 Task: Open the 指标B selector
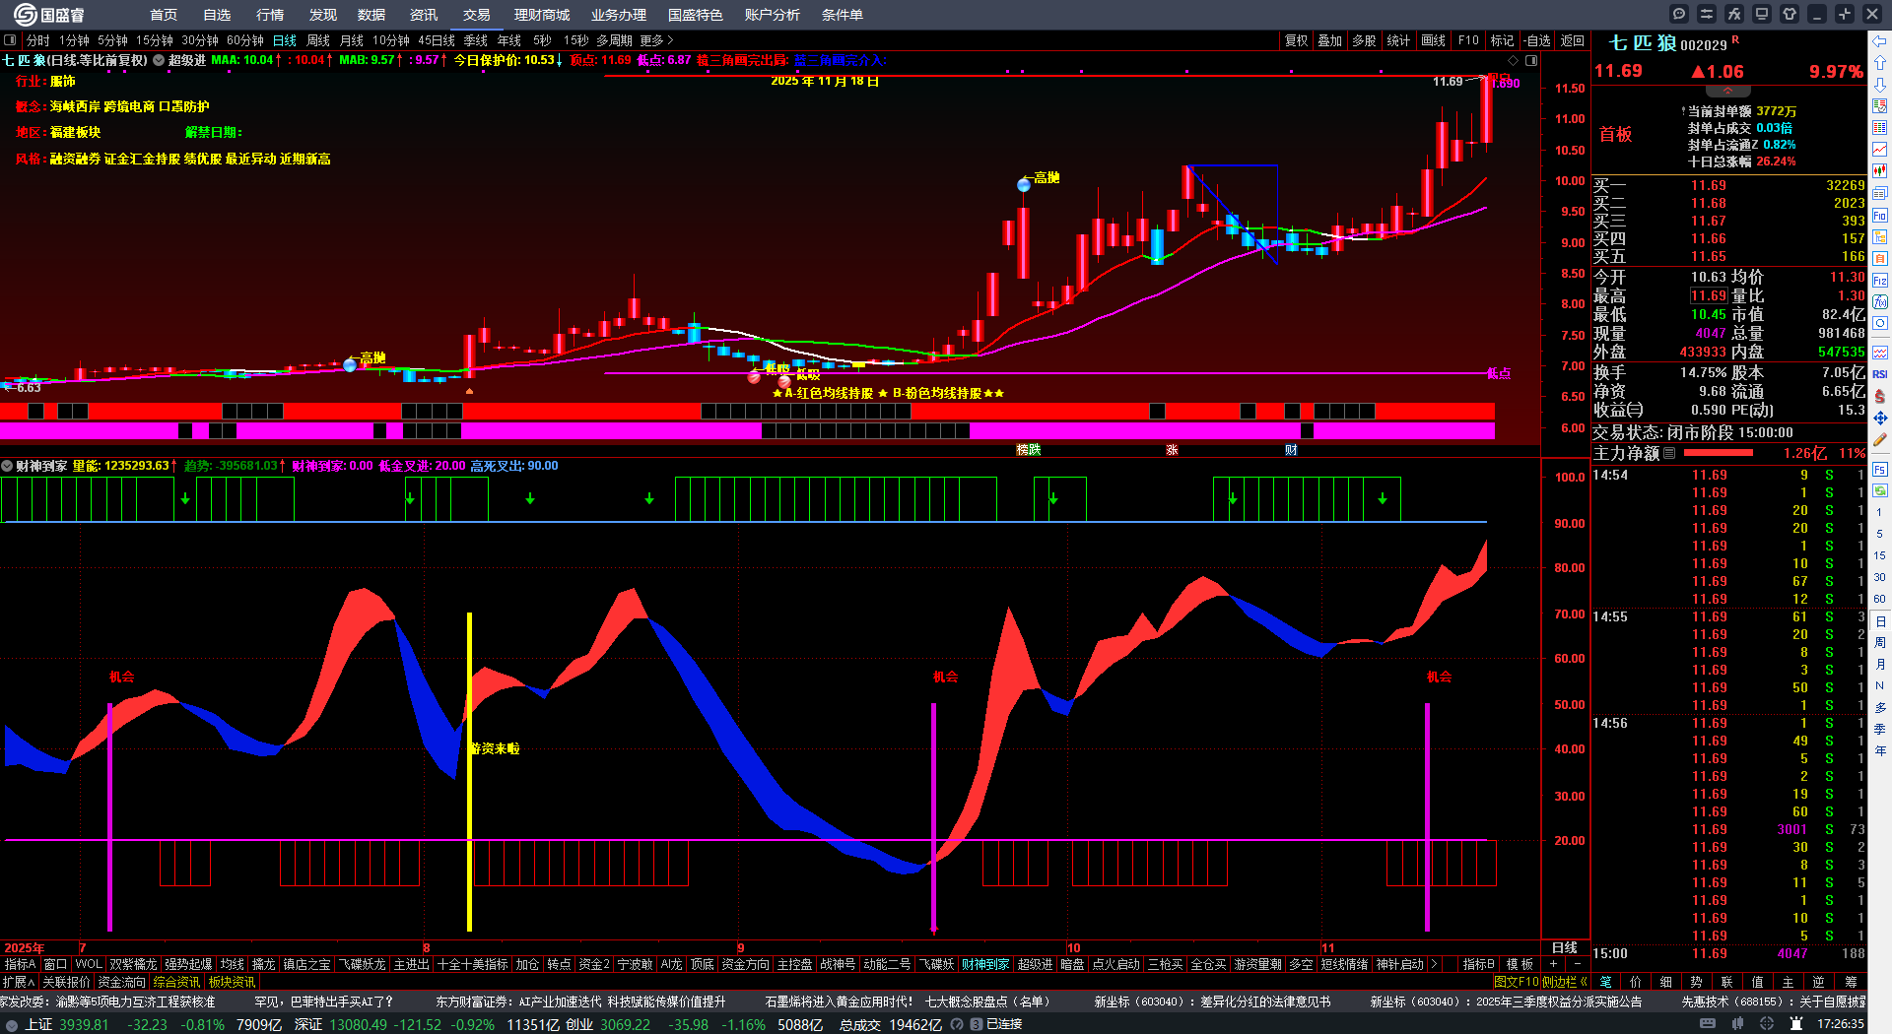(x=1479, y=964)
